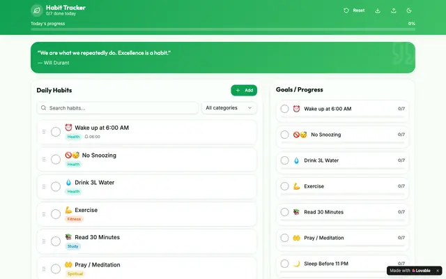
Task: Toggle dark mode with the moon icon
Action: [x=409, y=11]
